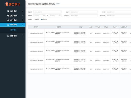The height and width of the screenshot is (98, 131).
Task: Open the 发票管理 sidebar menu
Action: tap(13, 36)
